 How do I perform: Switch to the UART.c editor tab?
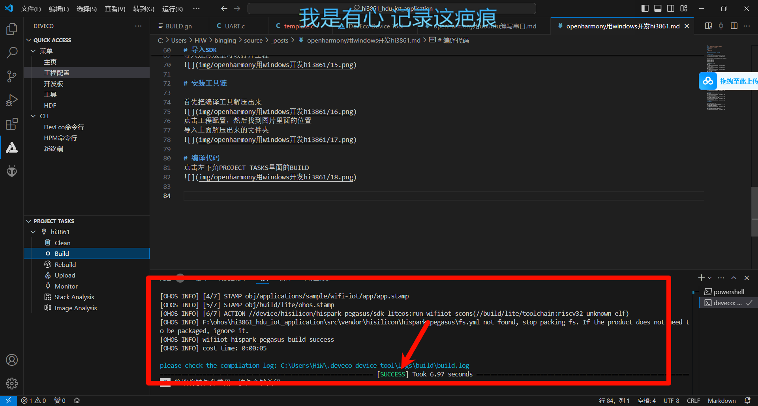click(235, 26)
